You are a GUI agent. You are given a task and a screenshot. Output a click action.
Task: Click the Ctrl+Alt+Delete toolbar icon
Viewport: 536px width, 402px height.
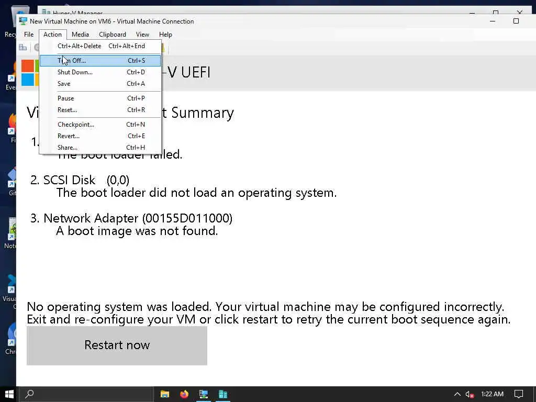[x=23, y=48]
